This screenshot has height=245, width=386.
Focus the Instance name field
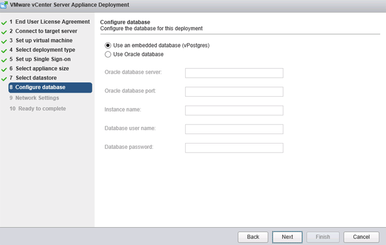[x=234, y=110]
